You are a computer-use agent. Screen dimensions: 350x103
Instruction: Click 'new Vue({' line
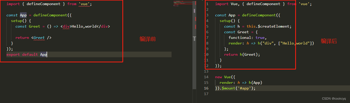[x=225, y=77]
